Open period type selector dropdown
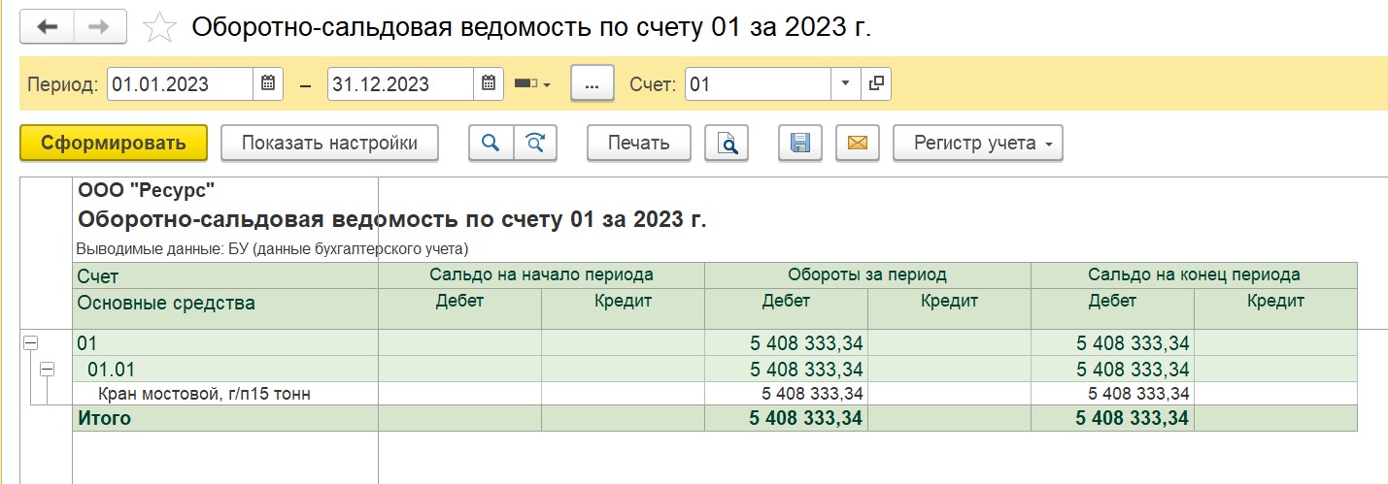Image resolution: width=1388 pixels, height=484 pixels. [x=531, y=84]
